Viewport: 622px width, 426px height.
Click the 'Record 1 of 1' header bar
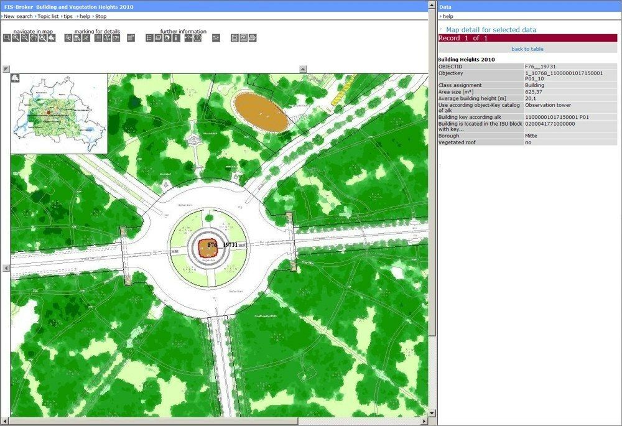tap(527, 38)
